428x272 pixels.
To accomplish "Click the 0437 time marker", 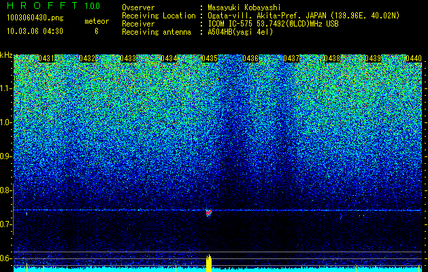I will click(291, 58).
